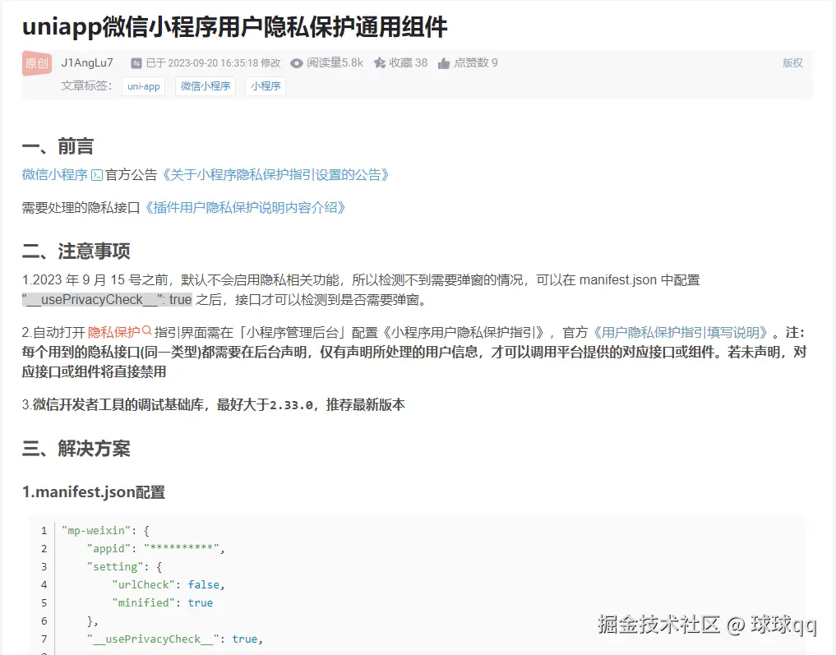836x655 pixels.
Task: Click the thumbs-up 点赞数 icon
Action: (444, 63)
